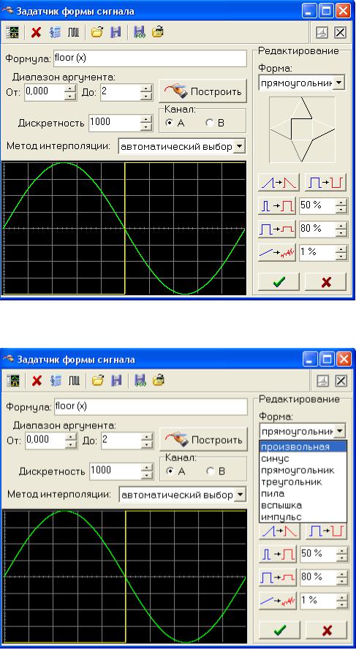Choose импульс in the form list
356x649 pixels.
(303, 517)
